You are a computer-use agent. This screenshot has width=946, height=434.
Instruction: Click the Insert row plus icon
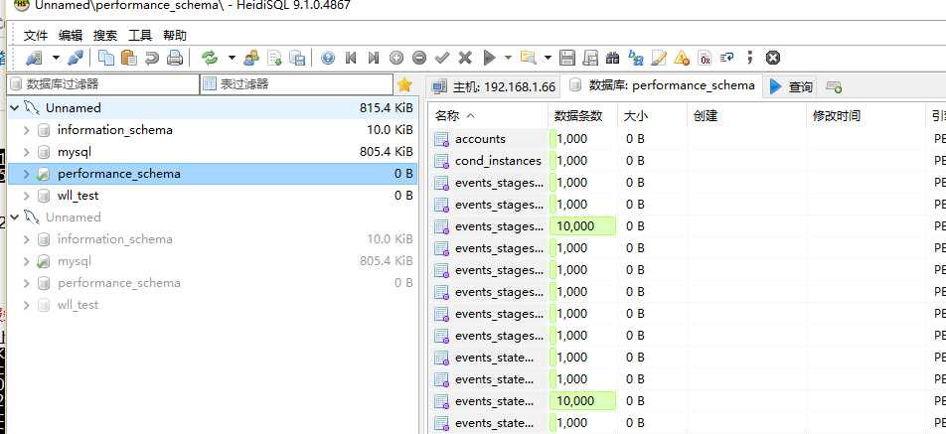396,58
